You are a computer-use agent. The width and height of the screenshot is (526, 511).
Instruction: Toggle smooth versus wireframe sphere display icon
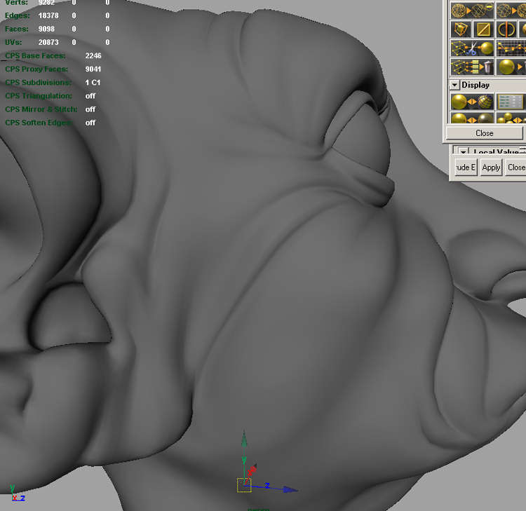471,102
